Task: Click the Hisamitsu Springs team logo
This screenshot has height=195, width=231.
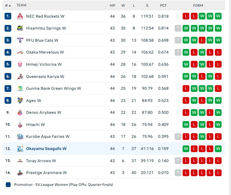Action: coord(20,28)
